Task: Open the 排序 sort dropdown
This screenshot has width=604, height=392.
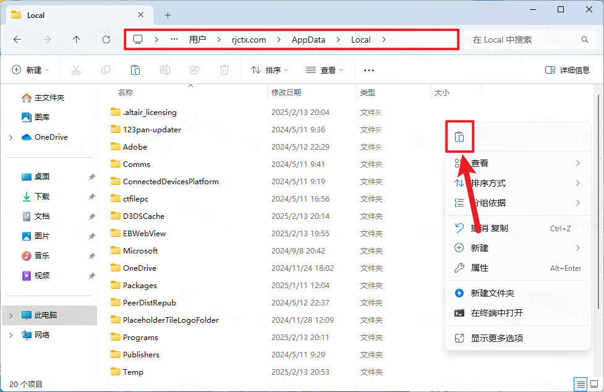Action: (270, 70)
